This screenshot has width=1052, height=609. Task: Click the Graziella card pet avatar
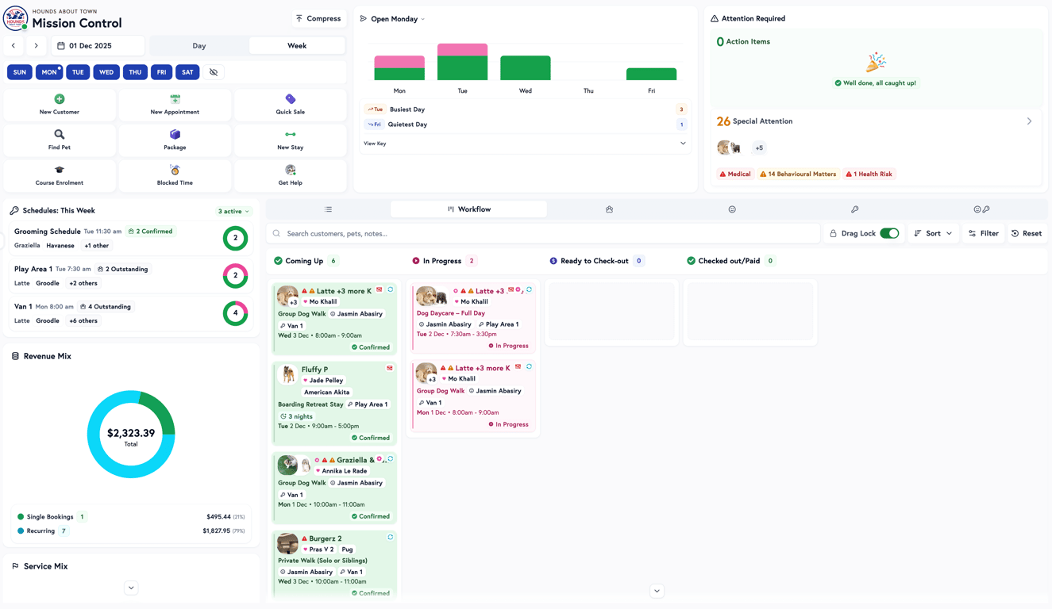coord(287,465)
